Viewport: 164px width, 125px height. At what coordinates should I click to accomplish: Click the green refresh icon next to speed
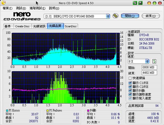pos(154,61)
